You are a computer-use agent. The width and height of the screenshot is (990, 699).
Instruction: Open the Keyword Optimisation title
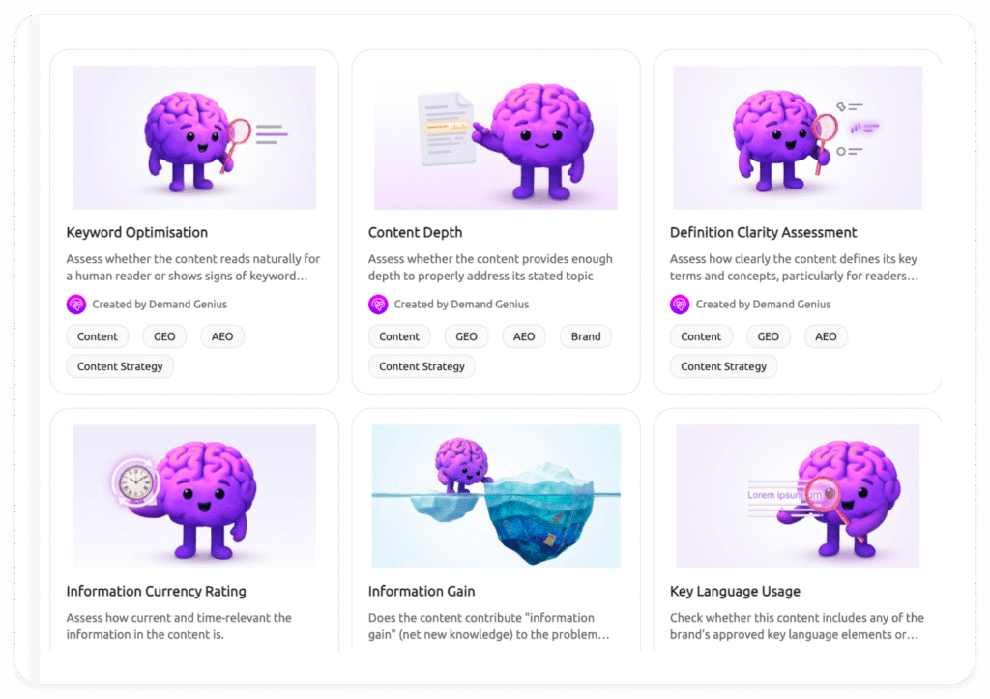tap(137, 232)
